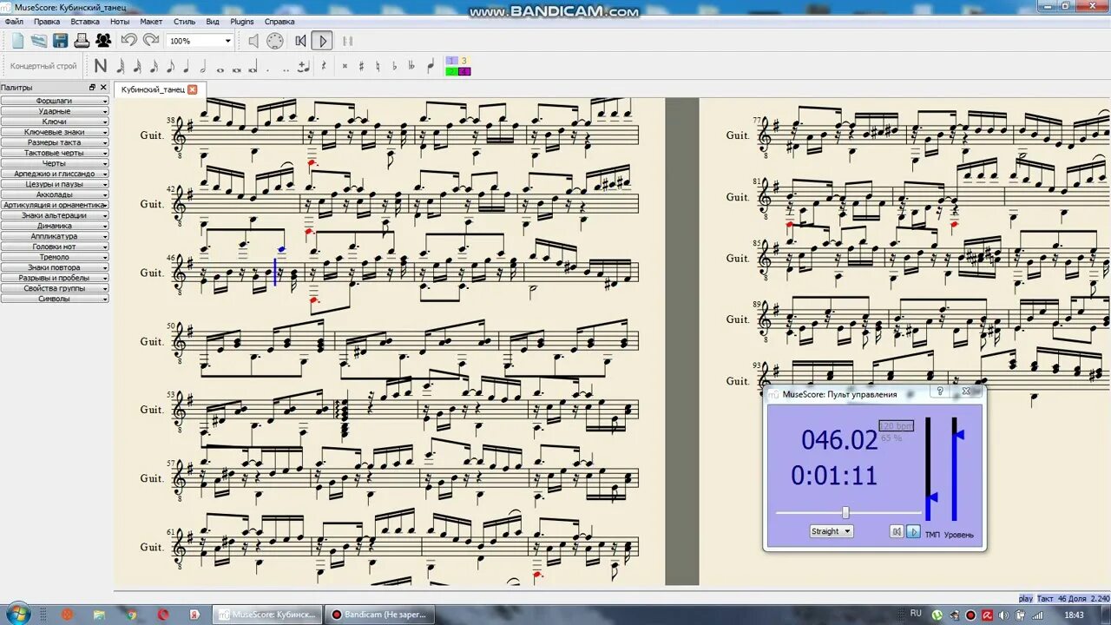The height and width of the screenshot is (625, 1111).
Task: Open the Plugins menu
Action: (x=242, y=21)
